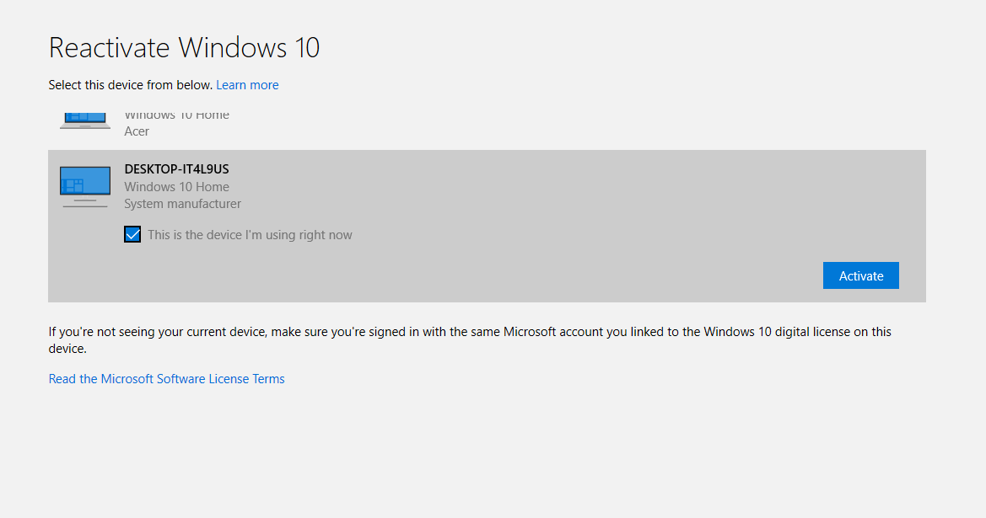Click the Activate button
This screenshot has height=518, width=986.
coord(860,275)
